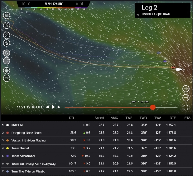Image resolution: width=193 pixels, height=176 pixels.
Task: Click the red Dongfeng boat on map
Action: 173,67
